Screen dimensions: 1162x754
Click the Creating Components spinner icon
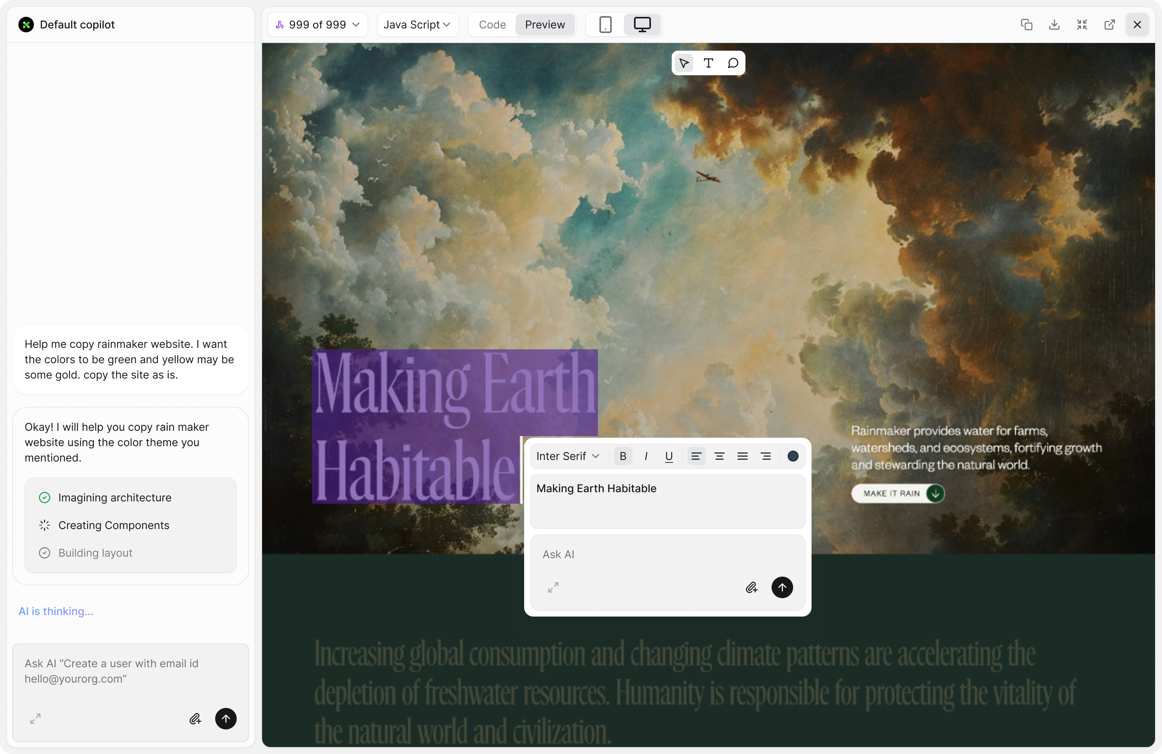(x=45, y=525)
